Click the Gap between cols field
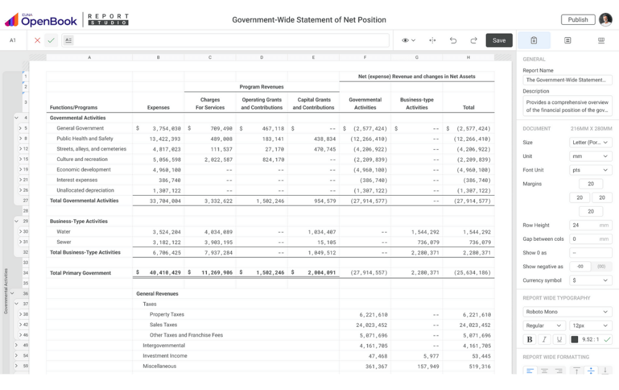Viewport: 619px width, 390px height. point(591,239)
